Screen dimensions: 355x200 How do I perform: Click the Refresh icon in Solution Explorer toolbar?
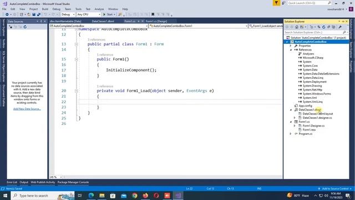(324, 27)
